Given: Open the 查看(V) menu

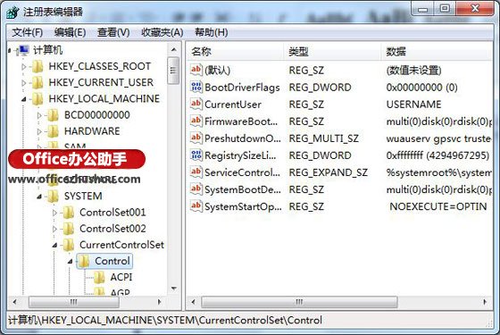Looking at the screenshot, I should (113, 32).
